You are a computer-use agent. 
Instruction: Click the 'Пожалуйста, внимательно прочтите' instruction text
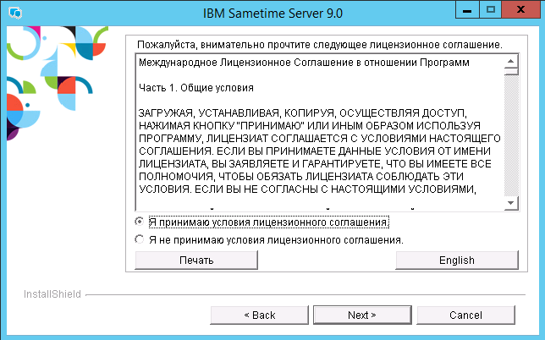[x=320, y=45]
